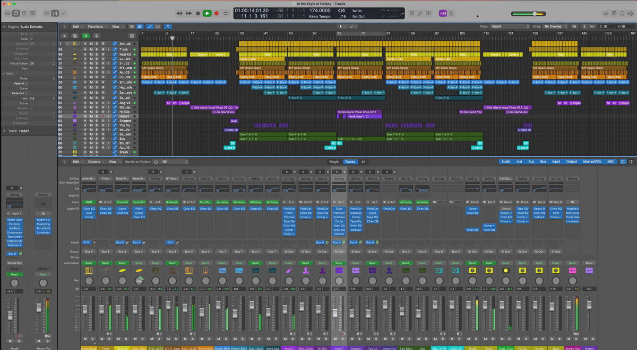Toggle Solo mode in control bar

(x=429, y=13)
